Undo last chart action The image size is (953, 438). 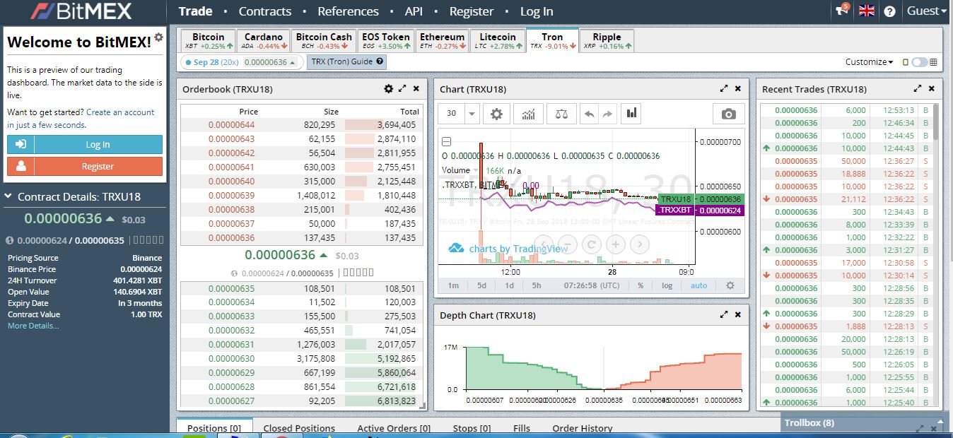point(589,114)
